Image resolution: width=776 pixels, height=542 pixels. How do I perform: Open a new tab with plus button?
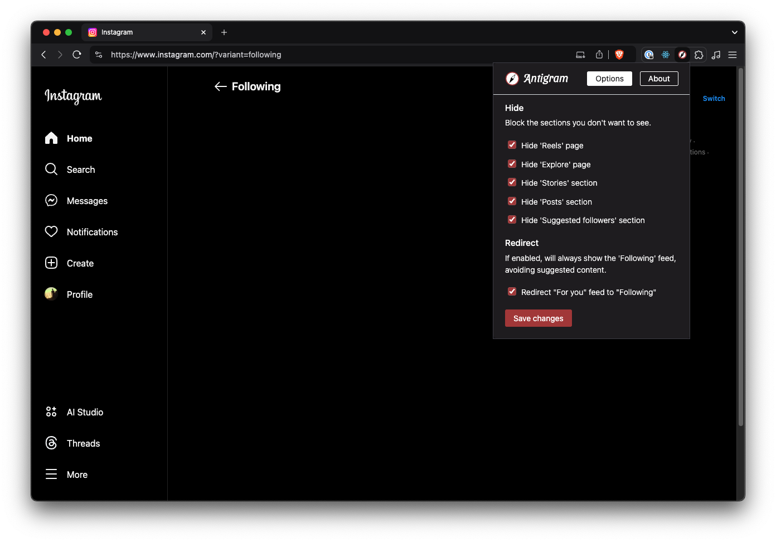(x=224, y=32)
